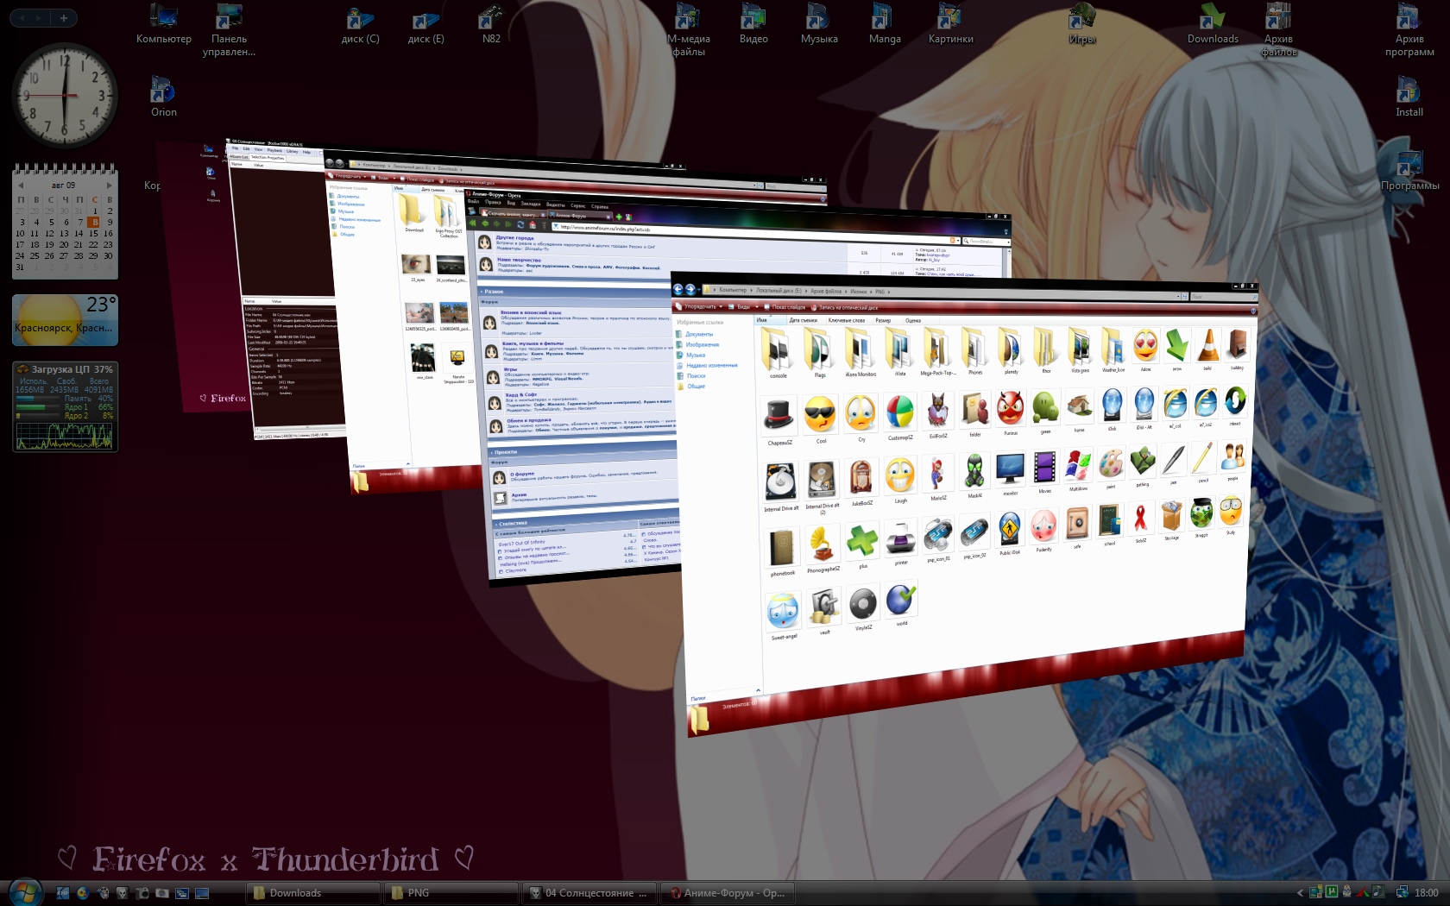Open the Manga desktop folder

(x=885, y=24)
